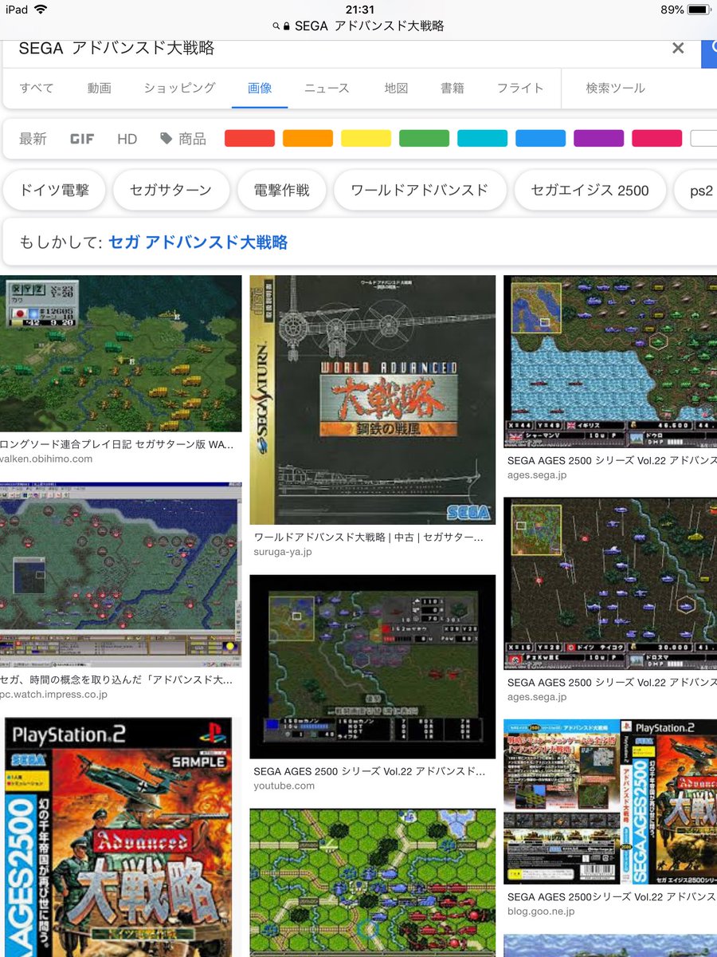Screen dimensions: 717x957
Task: Switch to the 動画 tab
Action: [100, 88]
